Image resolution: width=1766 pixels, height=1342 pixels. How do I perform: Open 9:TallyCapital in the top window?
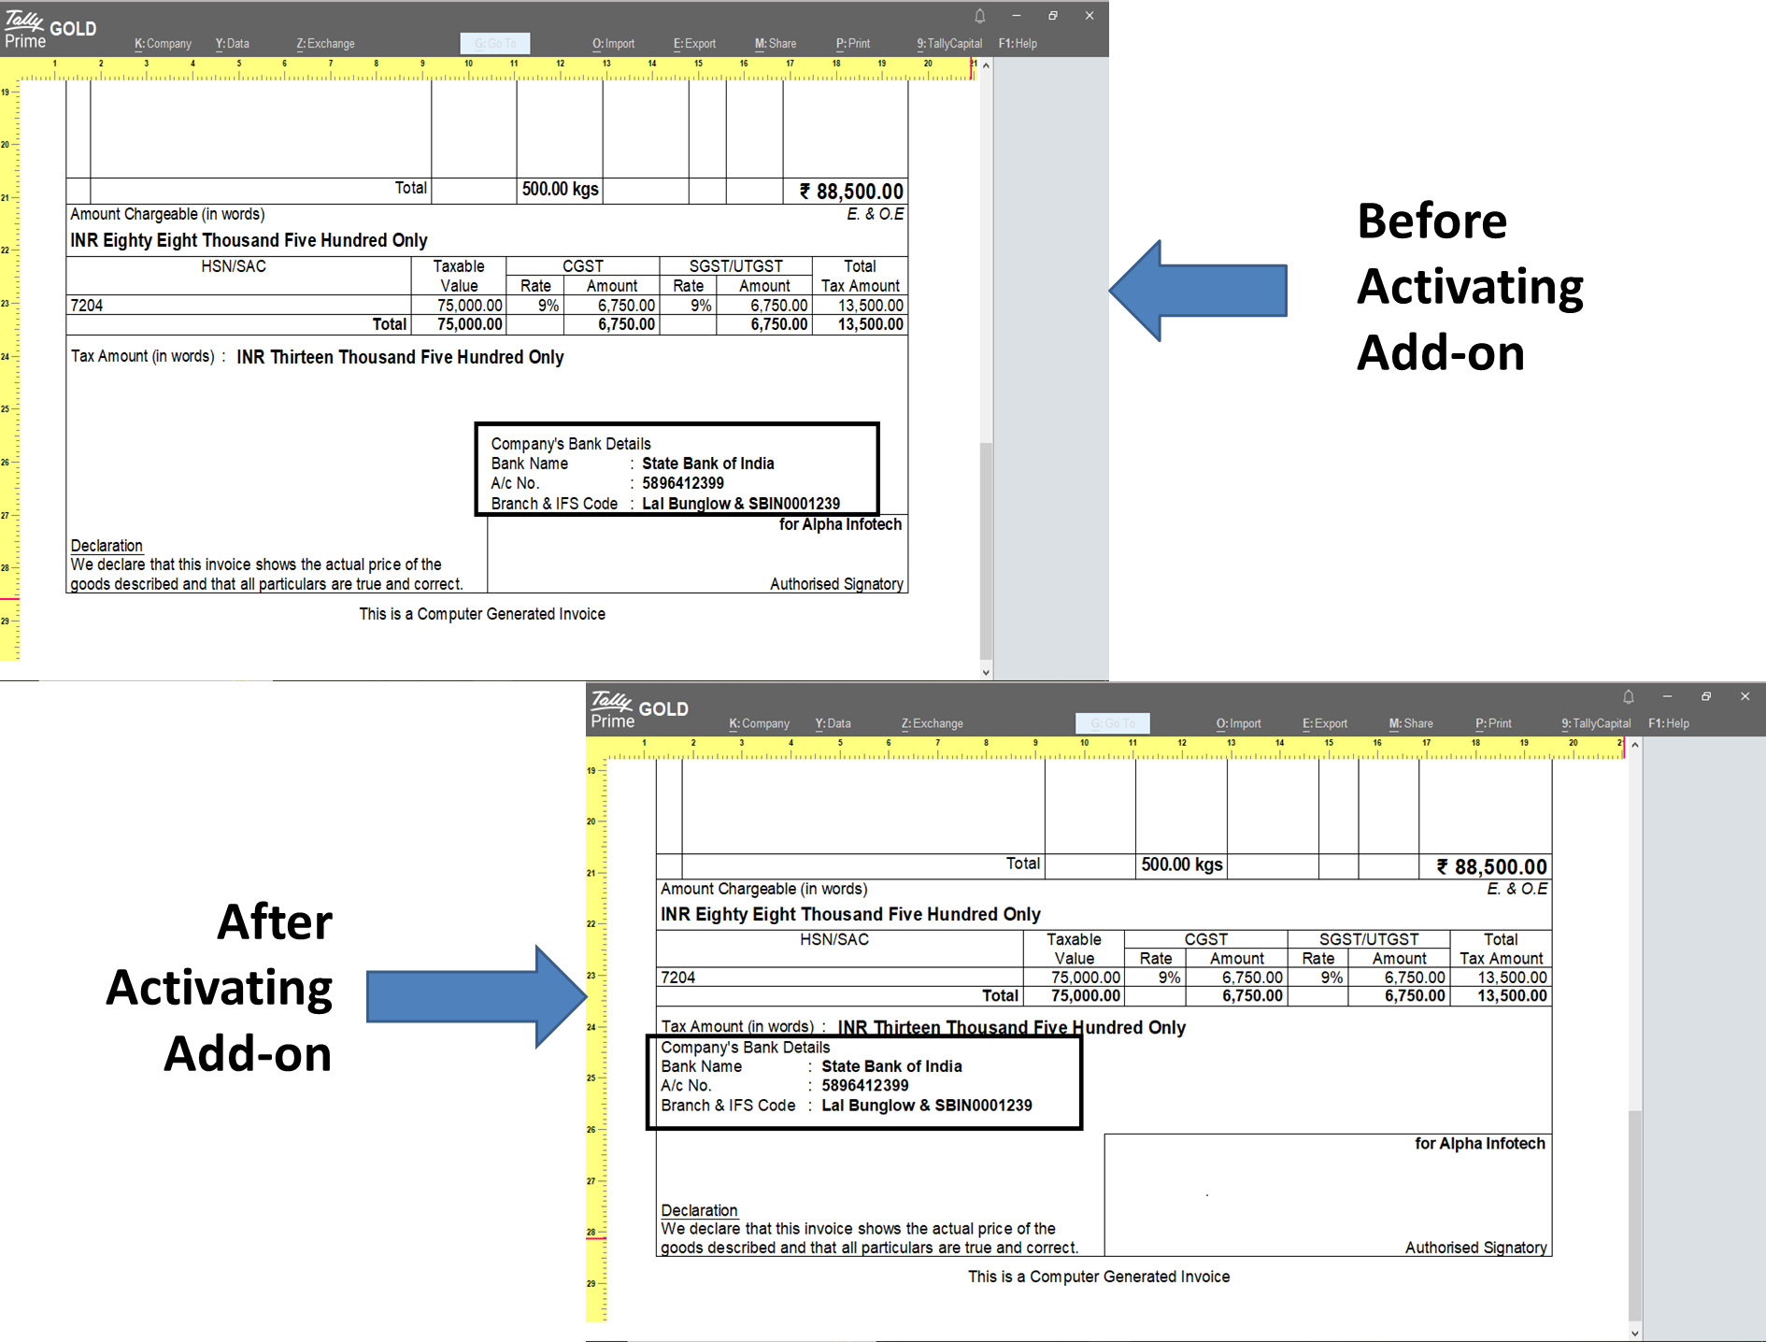pos(949,44)
